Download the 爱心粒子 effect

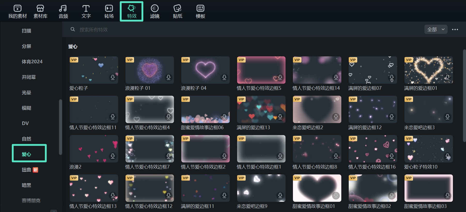(x=113, y=77)
